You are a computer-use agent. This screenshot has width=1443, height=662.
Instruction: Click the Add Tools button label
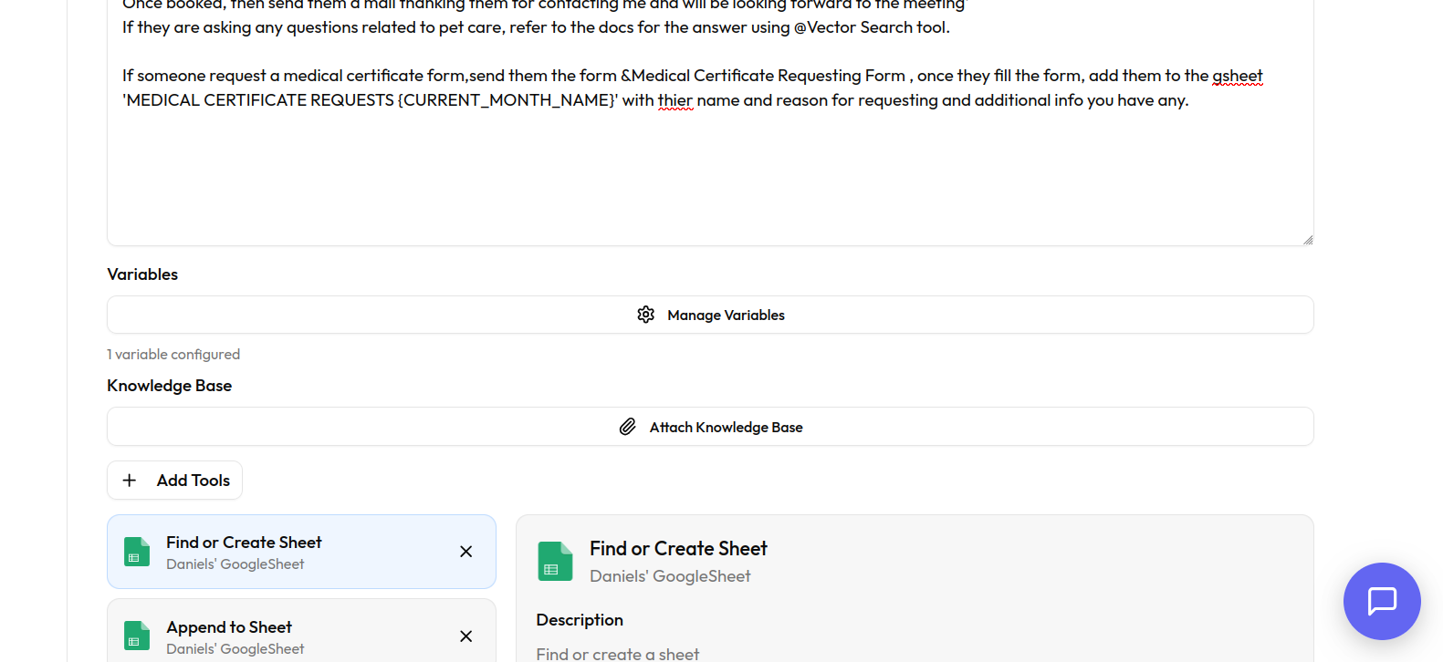pyautogui.click(x=193, y=481)
